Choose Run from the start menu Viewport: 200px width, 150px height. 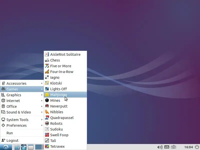coord(22,133)
